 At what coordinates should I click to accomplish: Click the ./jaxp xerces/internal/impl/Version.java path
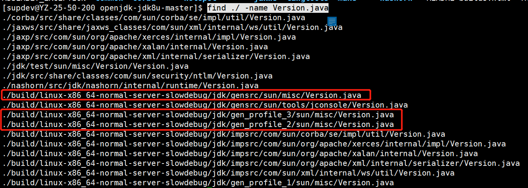149,37
